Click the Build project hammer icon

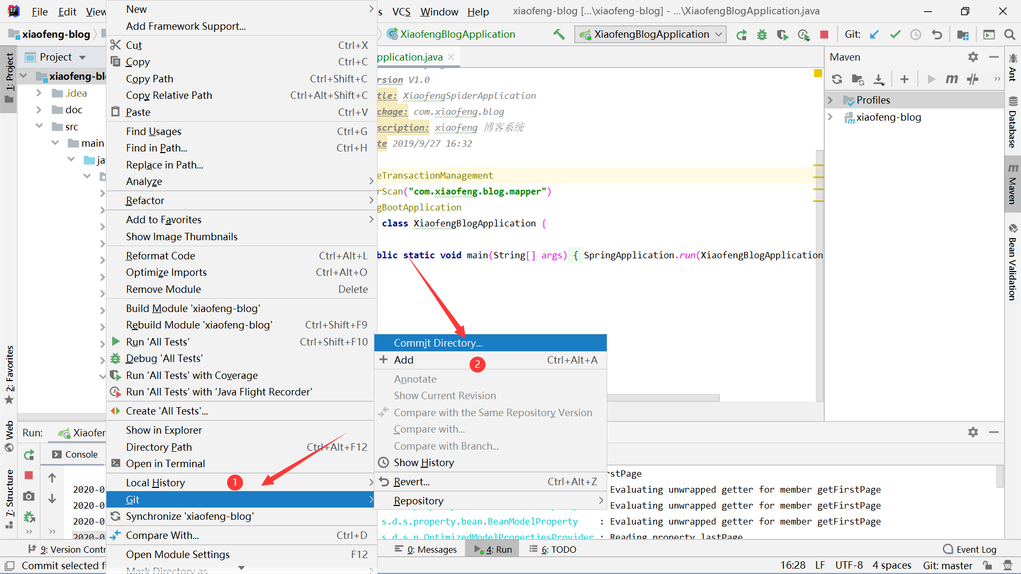(558, 35)
